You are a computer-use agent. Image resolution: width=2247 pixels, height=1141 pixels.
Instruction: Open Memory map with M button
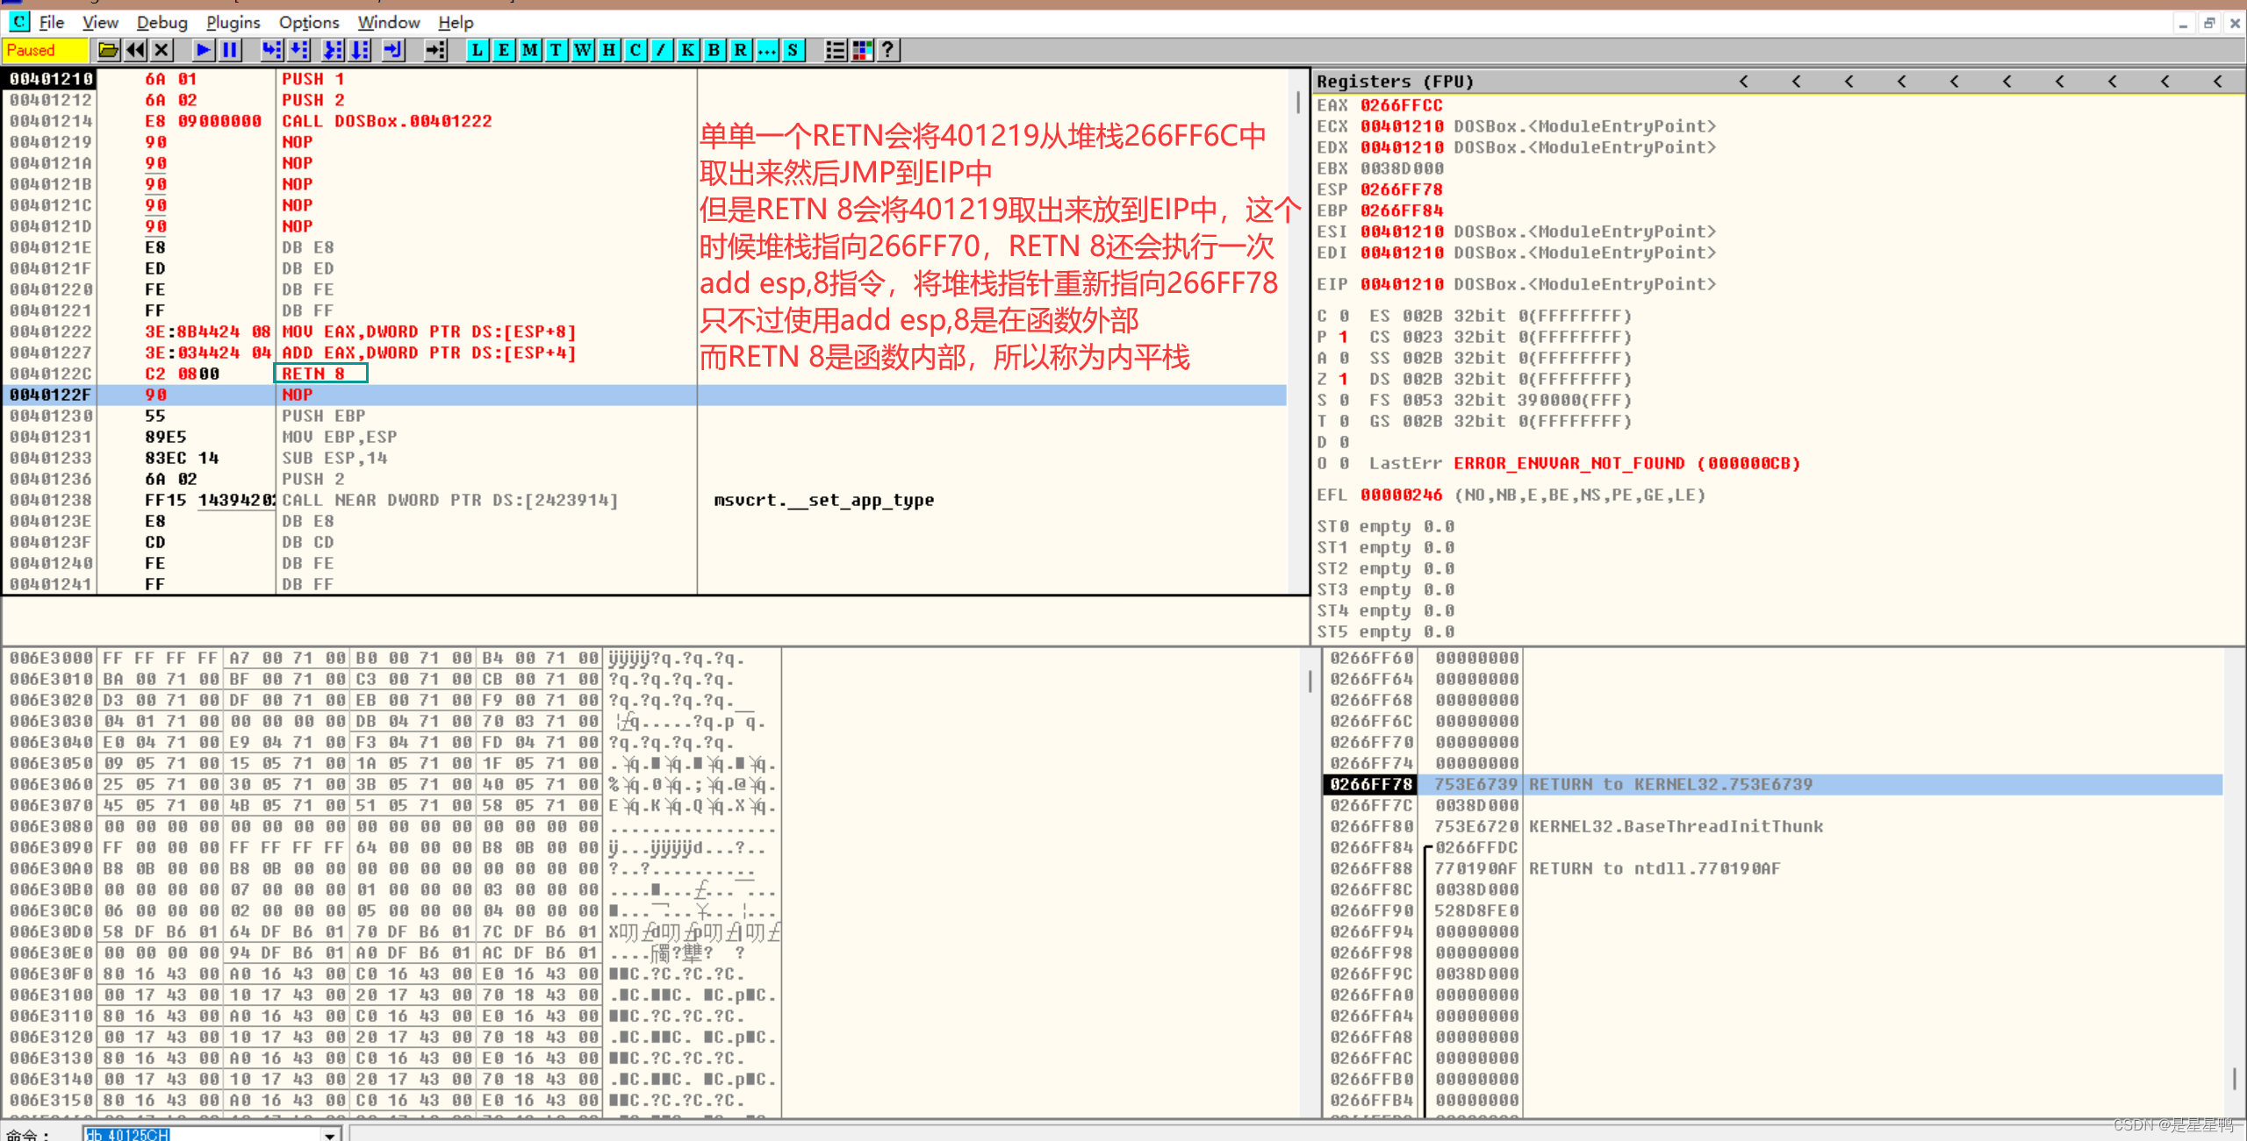point(529,50)
